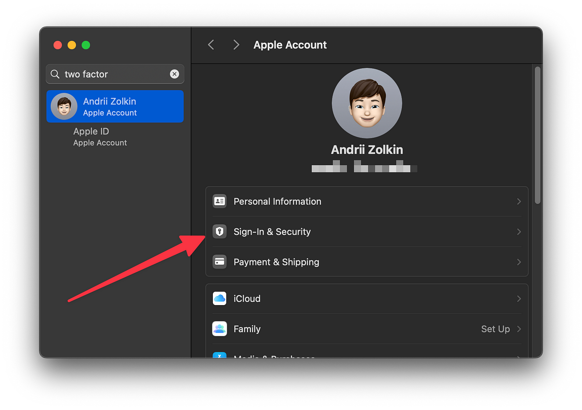Screen dimensions: 582x410
Task: Select the Andrii Zolkin sidebar result
Action: pyautogui.click(x=115, y=107)
